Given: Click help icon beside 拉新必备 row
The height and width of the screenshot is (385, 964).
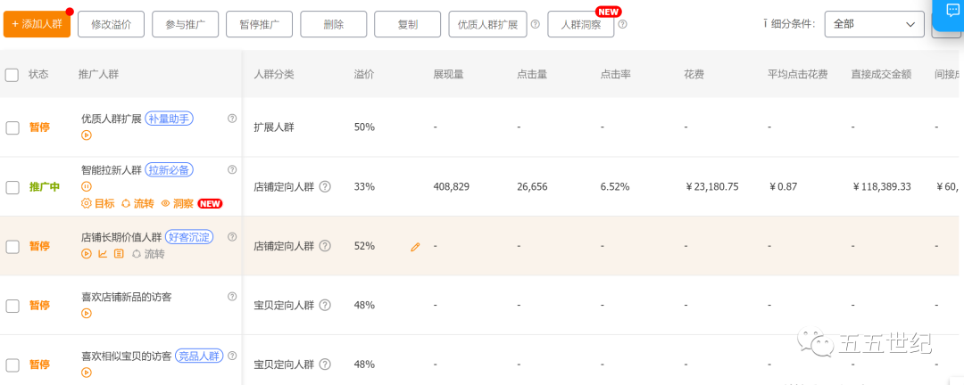Looking at the screenshot, I should coord(232,169).
